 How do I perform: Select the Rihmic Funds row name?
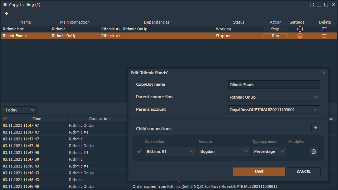[15, 36]
